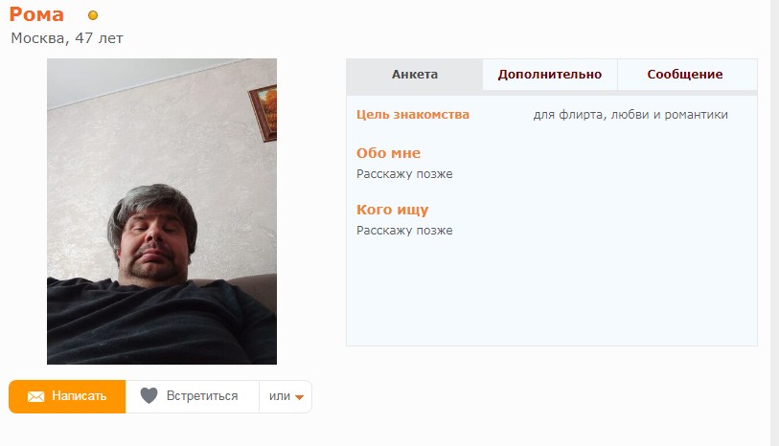This screenshot has width=779, height=446.
Task: Click the Кого ищу heading
Action: coord(393,210)
